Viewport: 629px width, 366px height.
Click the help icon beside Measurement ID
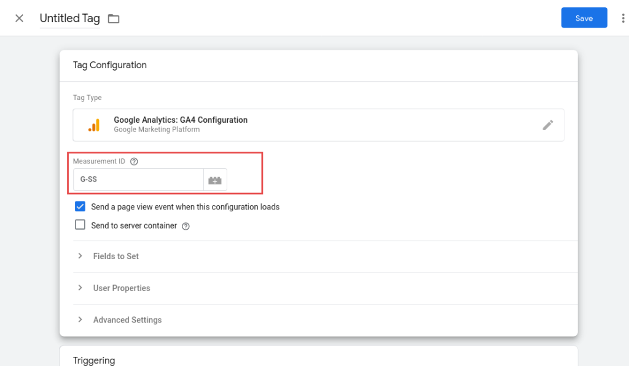coord(134,162)
